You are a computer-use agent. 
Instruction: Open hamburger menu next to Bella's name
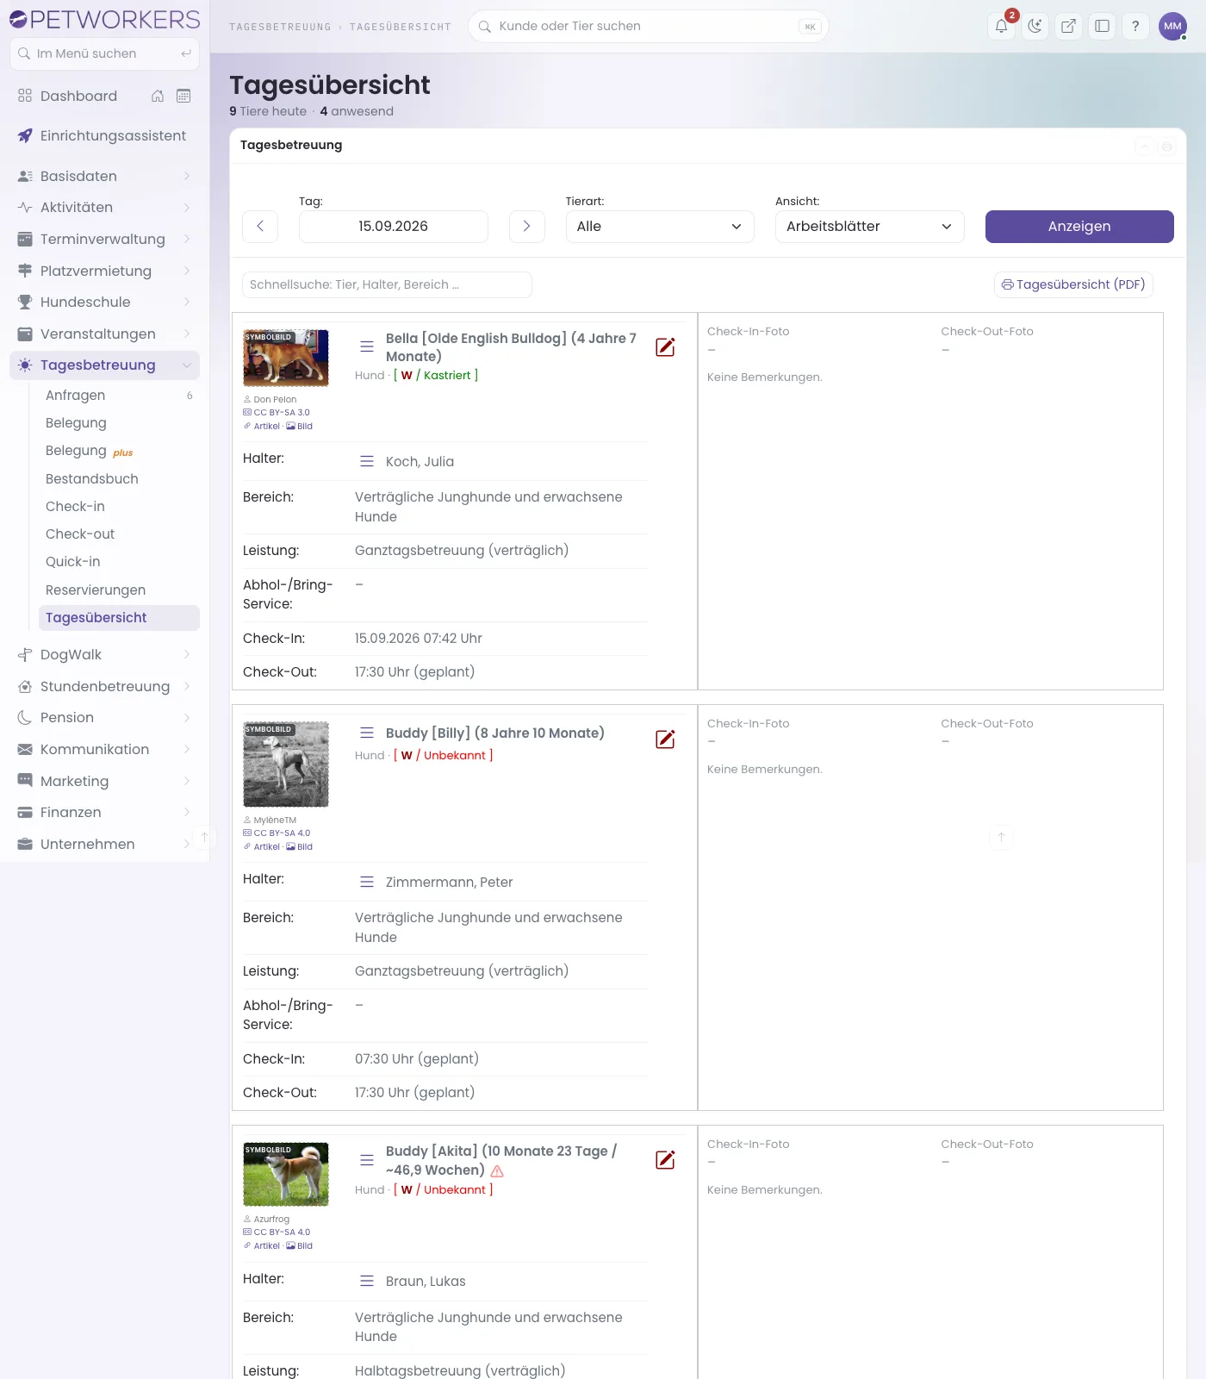[367, 346]
